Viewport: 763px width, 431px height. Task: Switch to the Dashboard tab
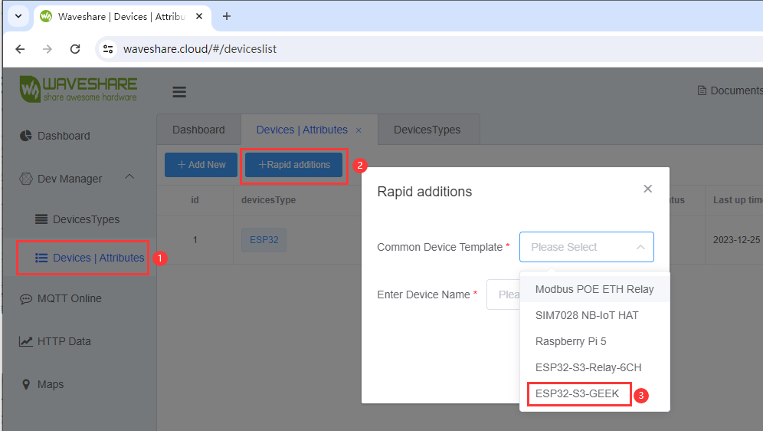(x=198, y=130)
